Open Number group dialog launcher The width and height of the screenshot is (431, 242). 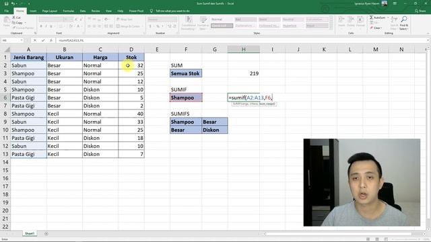[x=177, y=33]
